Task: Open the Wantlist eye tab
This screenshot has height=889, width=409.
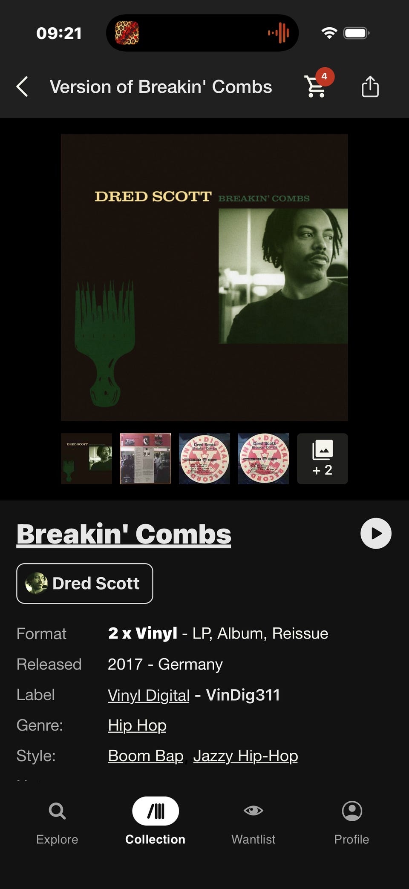Action: coord(253,822)
